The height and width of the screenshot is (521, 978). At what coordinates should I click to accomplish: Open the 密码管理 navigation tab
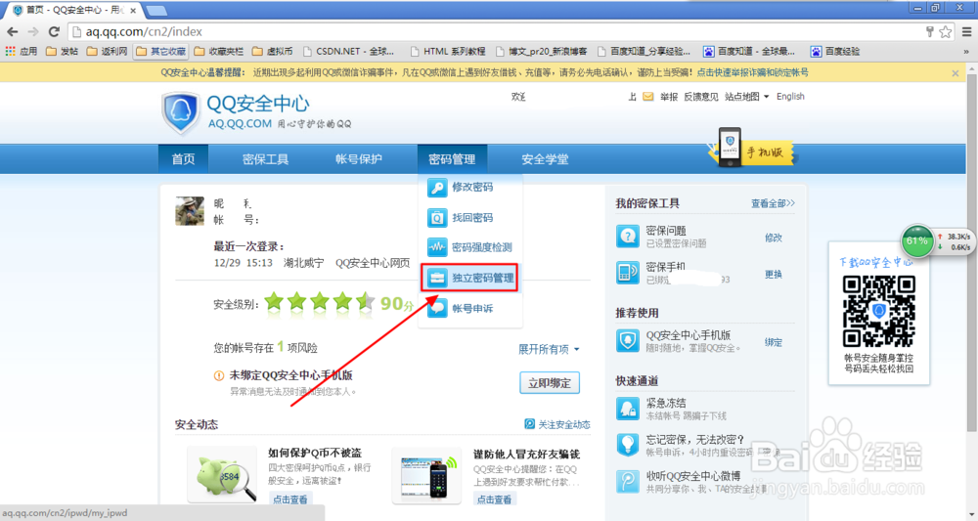(452, 159)
